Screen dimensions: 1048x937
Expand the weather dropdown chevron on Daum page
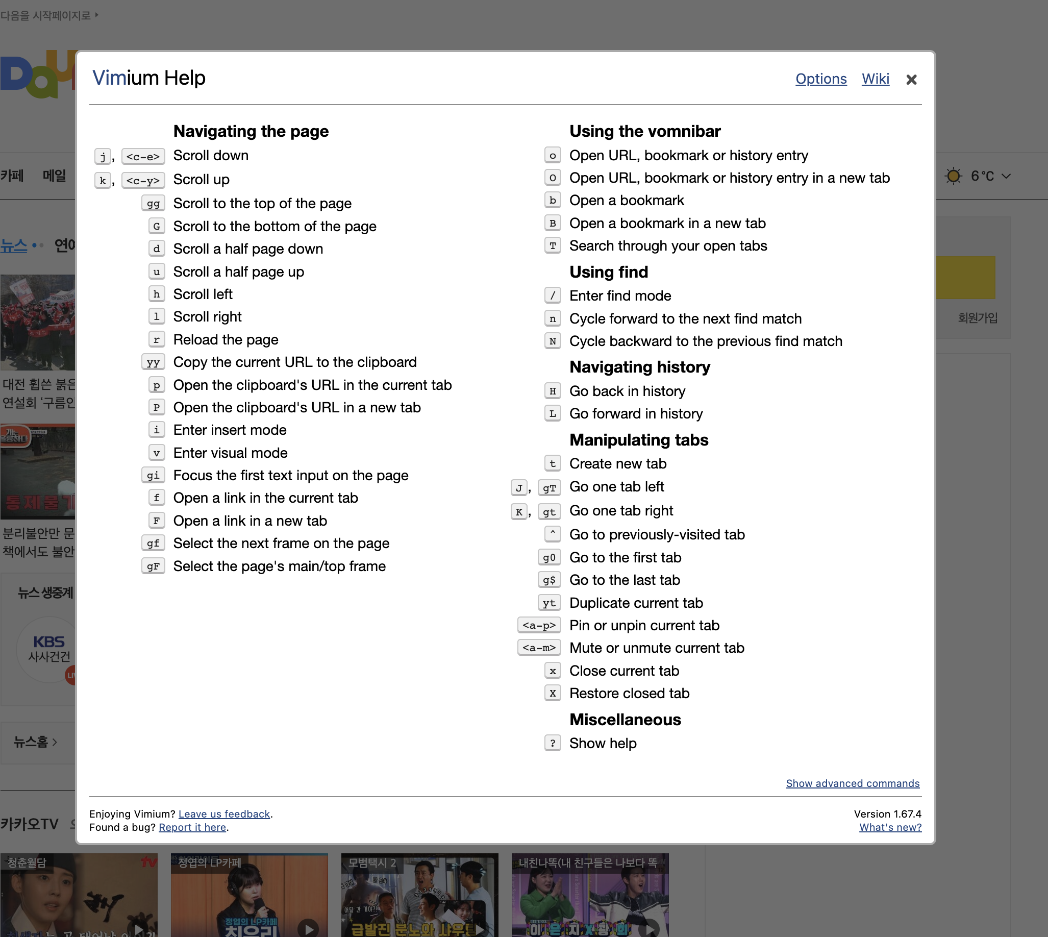pos(1006,176)
